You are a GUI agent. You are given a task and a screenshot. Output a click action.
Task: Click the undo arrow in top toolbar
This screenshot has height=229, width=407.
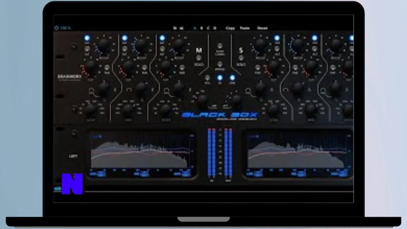[x=175, y=28]
